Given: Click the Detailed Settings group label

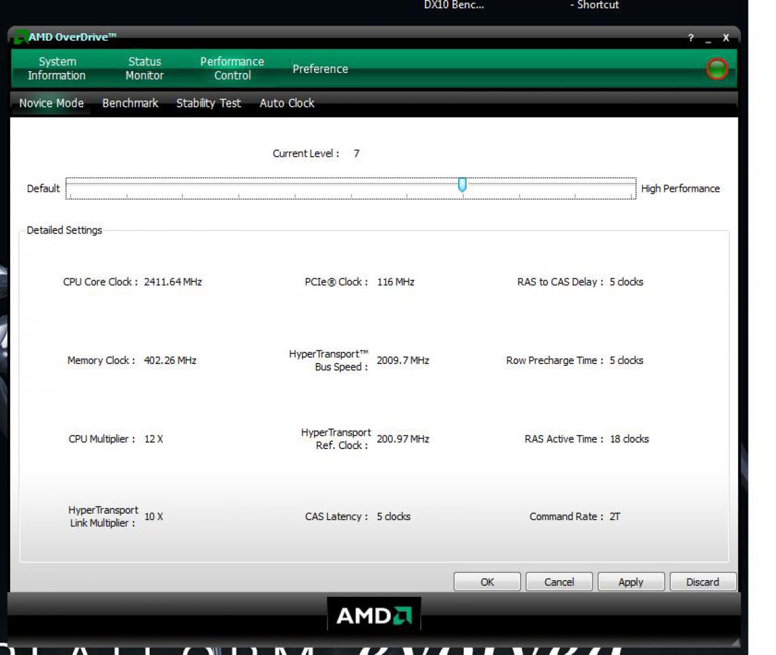Looking at the screenshot, I should [x=65, y=230].
